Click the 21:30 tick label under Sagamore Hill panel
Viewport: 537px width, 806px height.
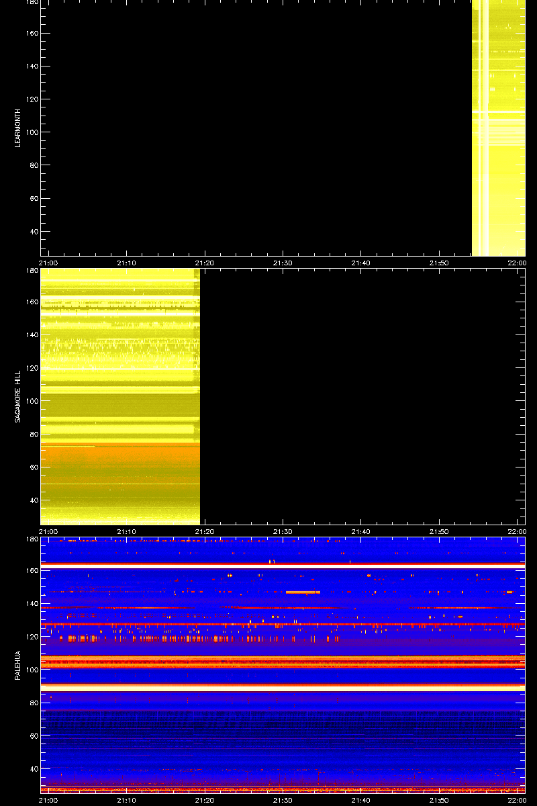click(x=283, y=531)
